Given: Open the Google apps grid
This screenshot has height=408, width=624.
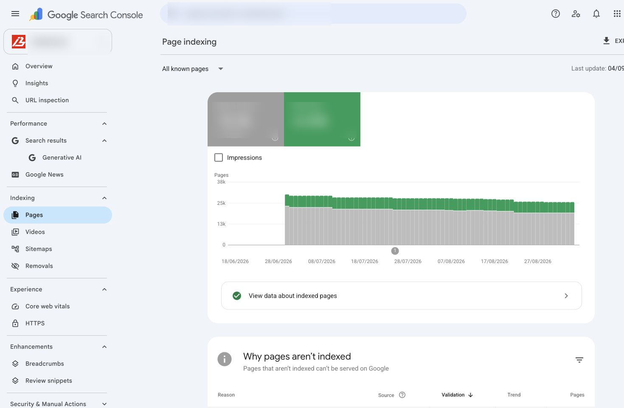Looking at the screenshot, I should [x=617, y=14].
